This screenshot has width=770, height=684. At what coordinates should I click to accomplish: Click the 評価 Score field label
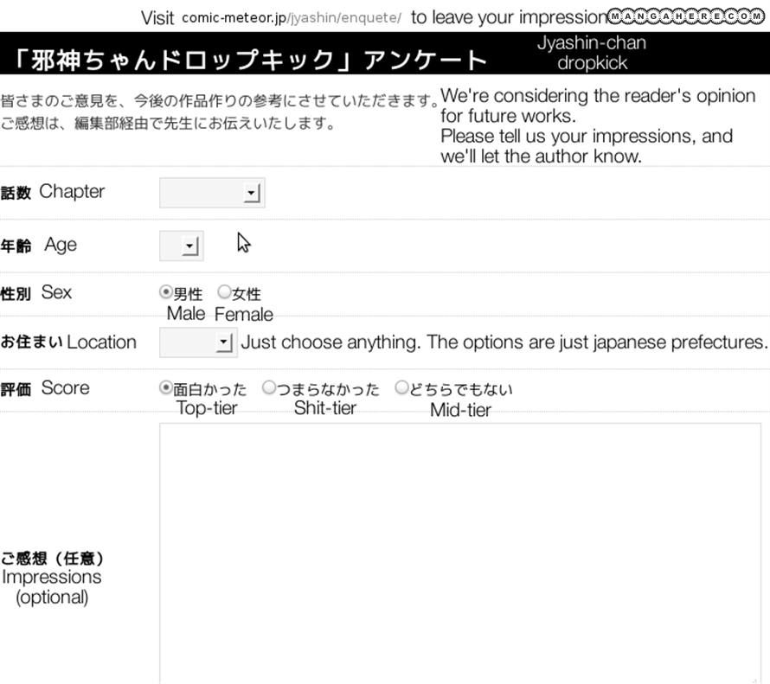[x=45, y=388]
